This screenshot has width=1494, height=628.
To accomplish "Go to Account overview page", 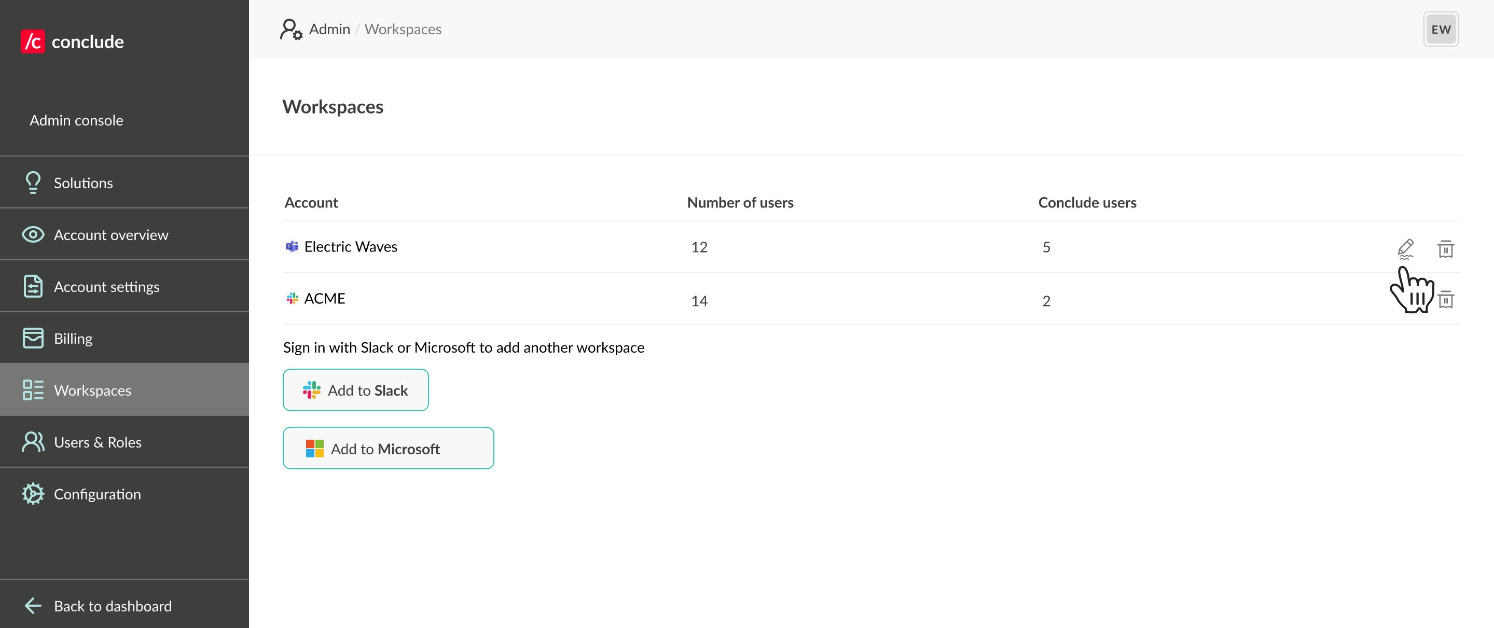I will [111, 235].
